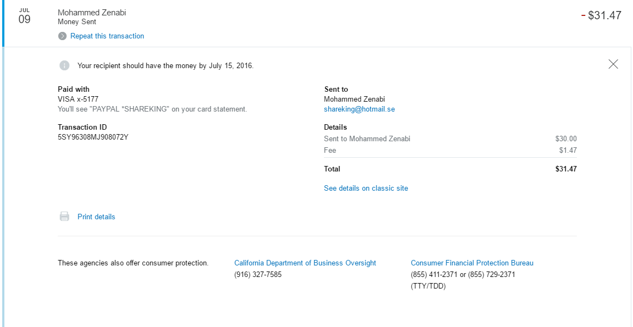Viewport: 633px width, 327px height.
Task: Click the -$31.47 amount in the header
Action: pyautogui.click(x=601, y=15)
